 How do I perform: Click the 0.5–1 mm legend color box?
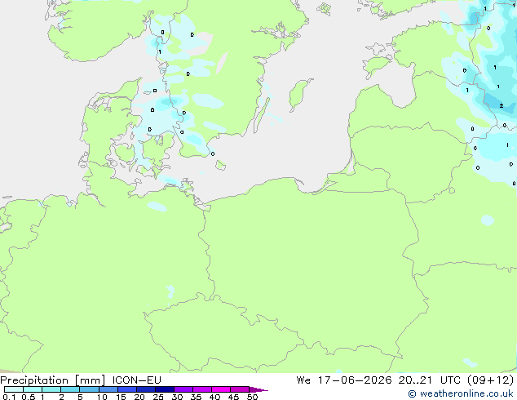(x=33, y=389)
